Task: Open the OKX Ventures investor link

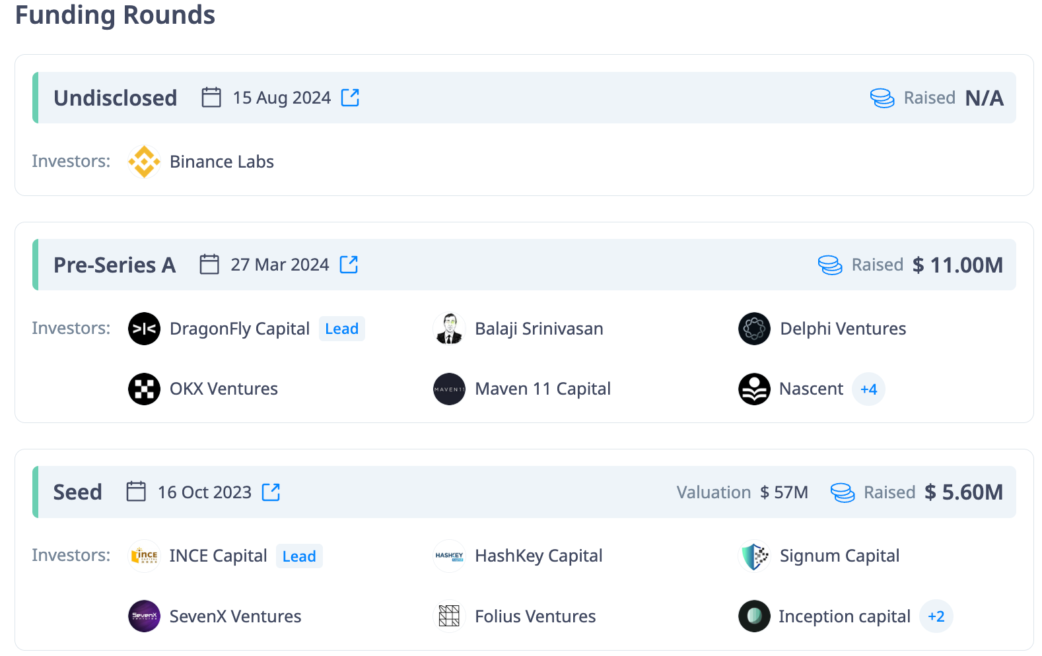Action: click(x=224, y=389)
